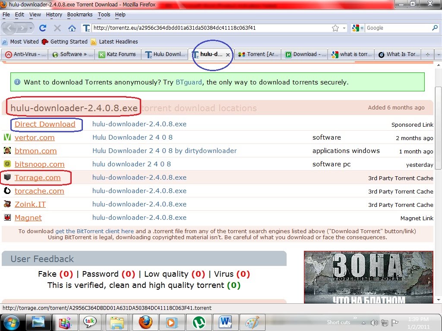This screenshot has height=331, width=442.
Task: Switch to the 'what is torr...' tab
Action: (x=351, y=54)
